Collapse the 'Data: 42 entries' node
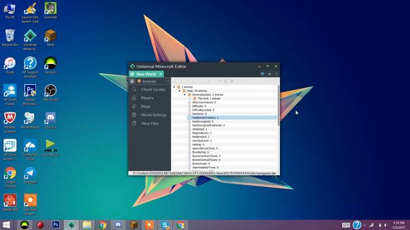This screenshot has height=230, width=410. point(179,91)
